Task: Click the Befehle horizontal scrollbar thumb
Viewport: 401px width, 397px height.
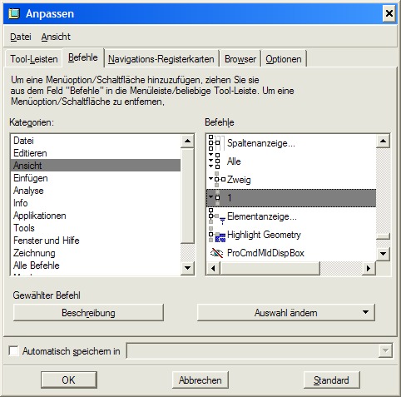Action: pos(270,268)
